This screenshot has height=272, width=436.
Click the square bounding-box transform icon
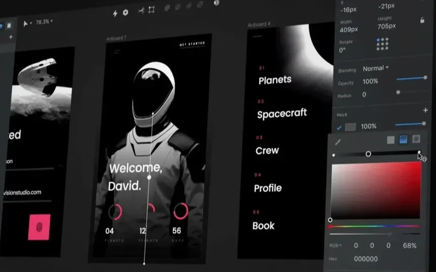[151, 10]
